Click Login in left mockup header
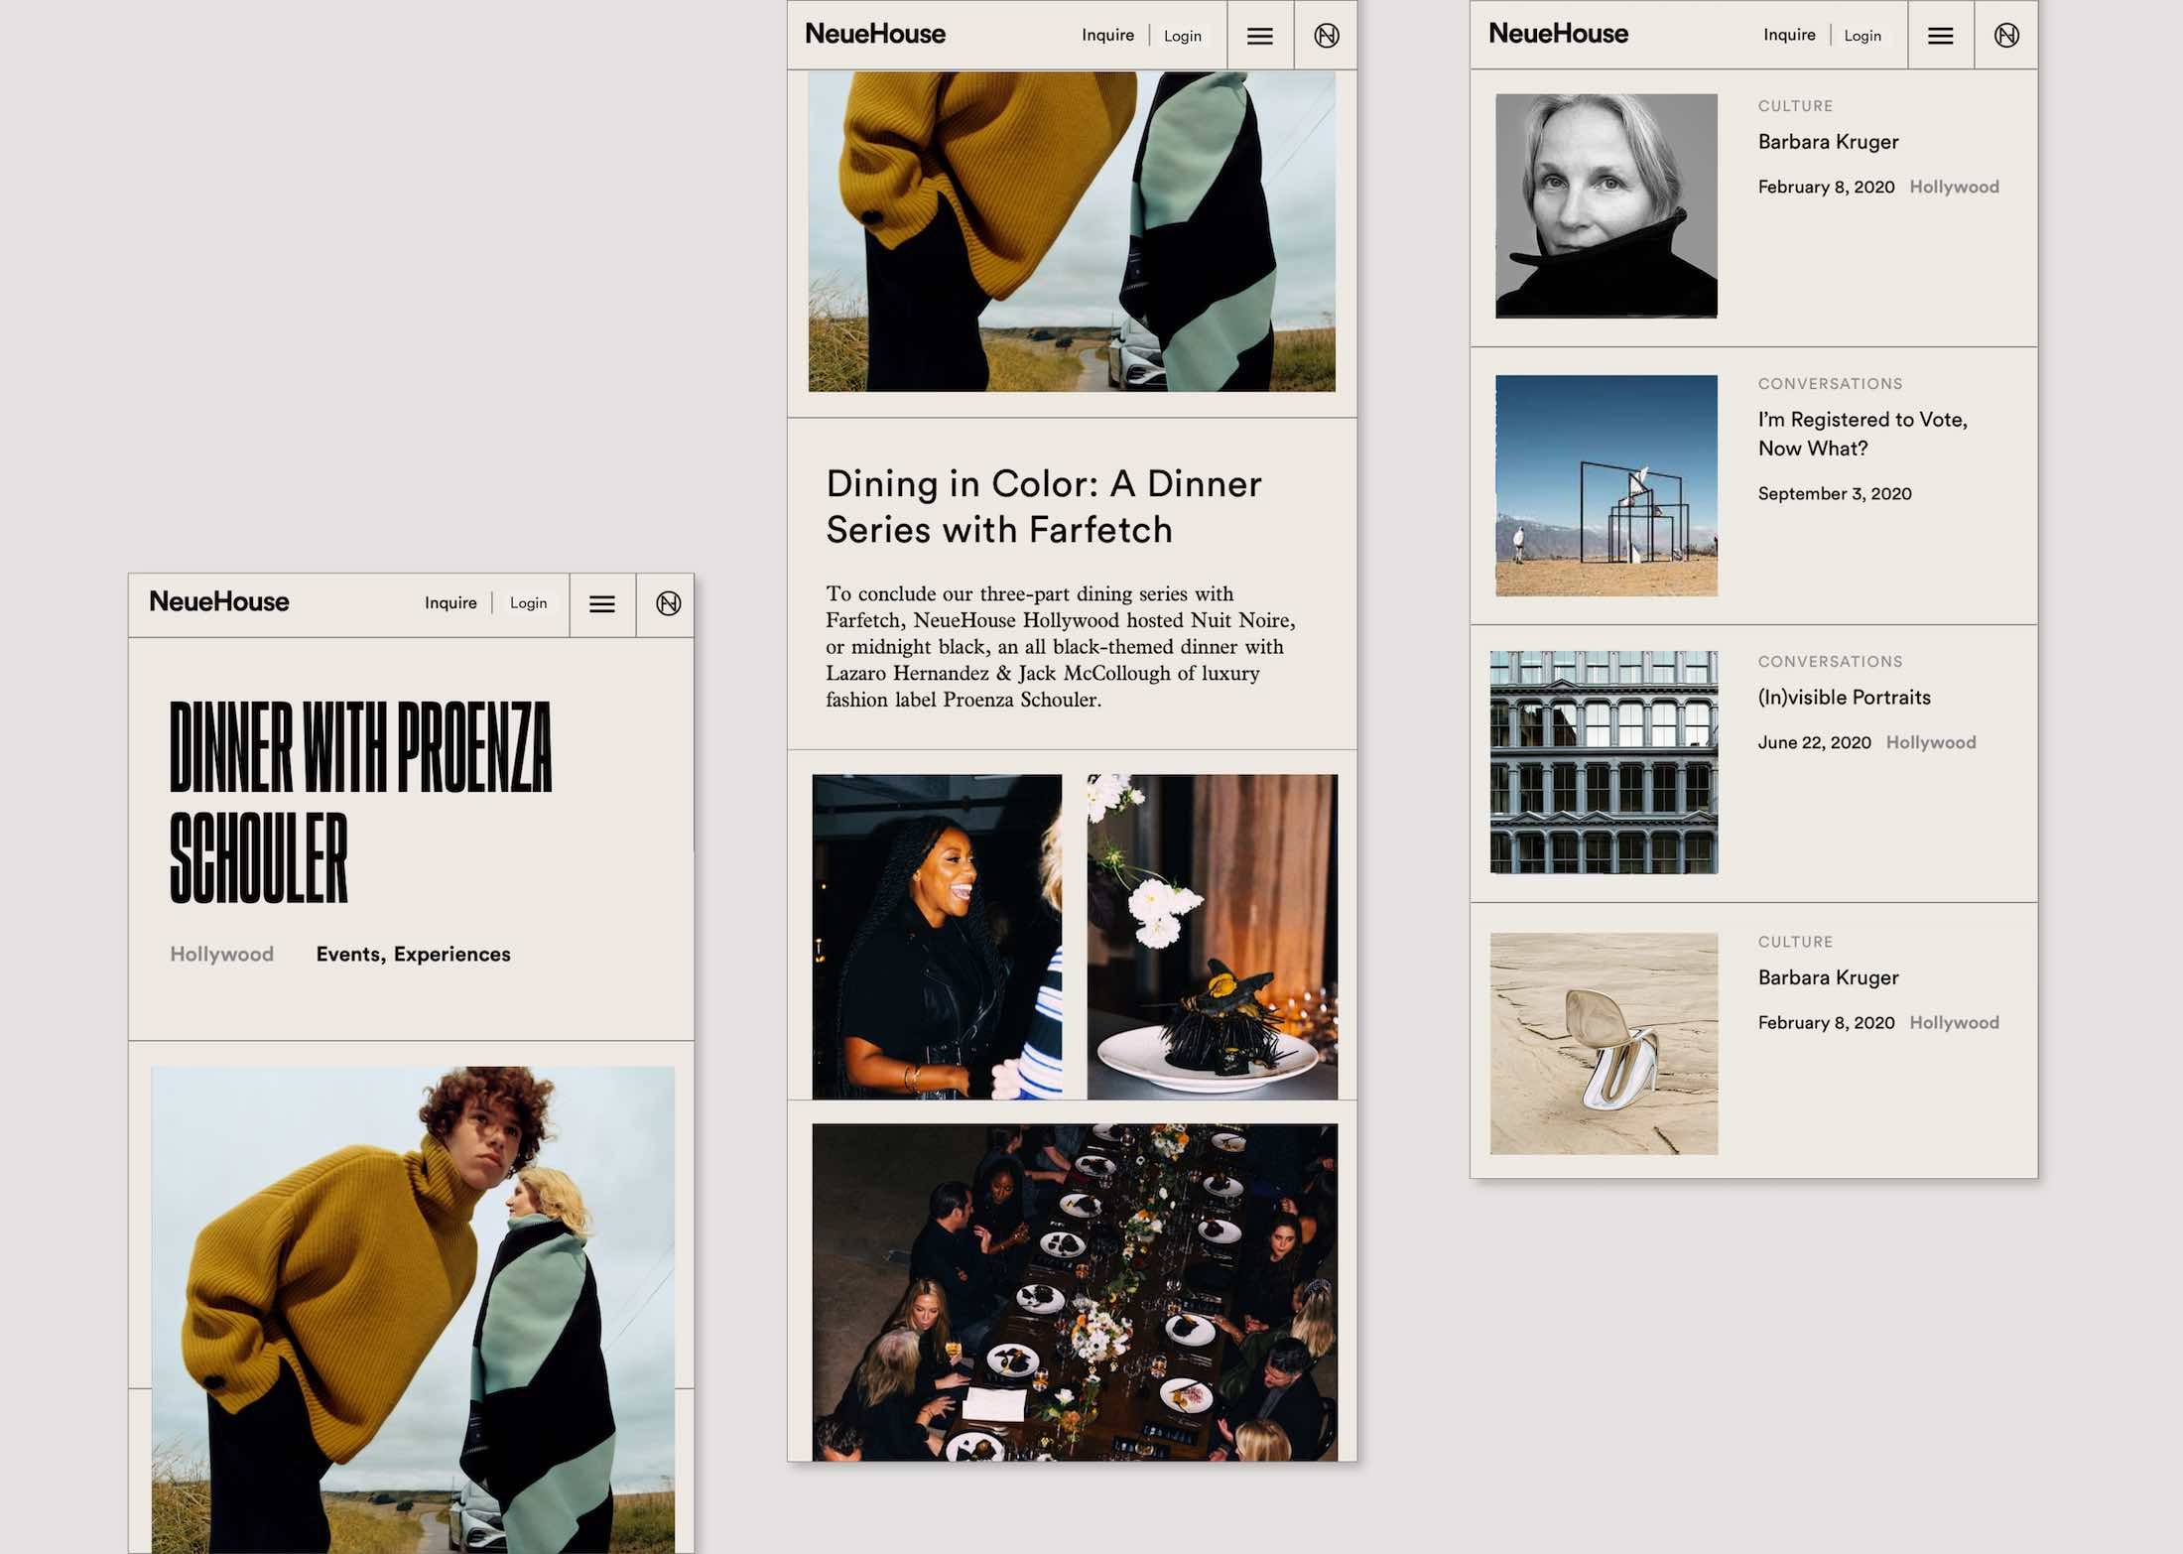This screenshot has height=1554, width=2183. (x=528, y=603)
